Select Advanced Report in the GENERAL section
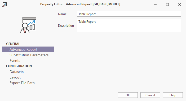This screenshot has height=101, width=186. (28, 49)
